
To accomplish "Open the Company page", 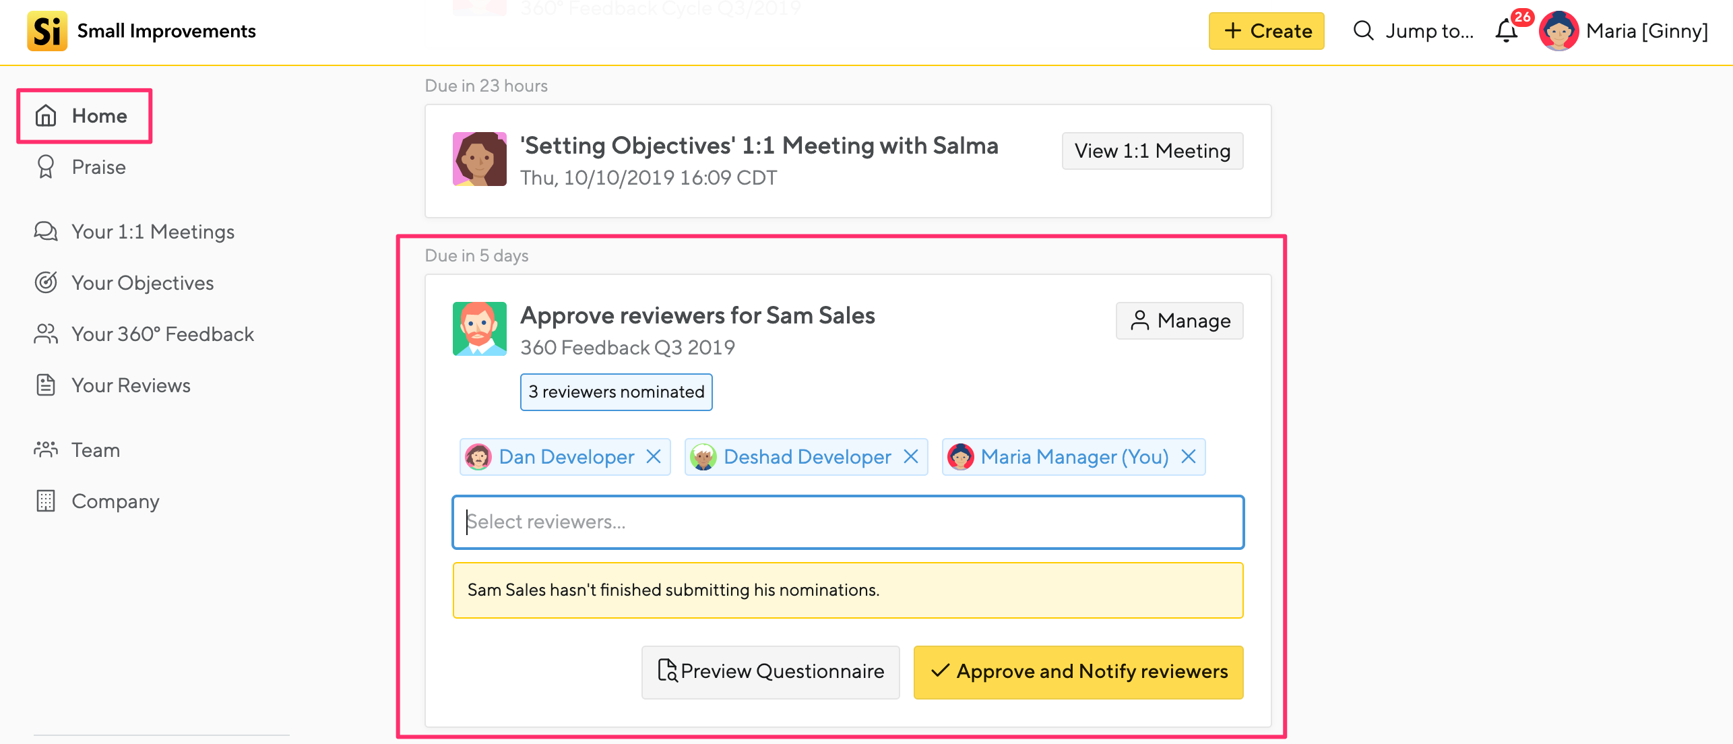I will pos(97,501).
